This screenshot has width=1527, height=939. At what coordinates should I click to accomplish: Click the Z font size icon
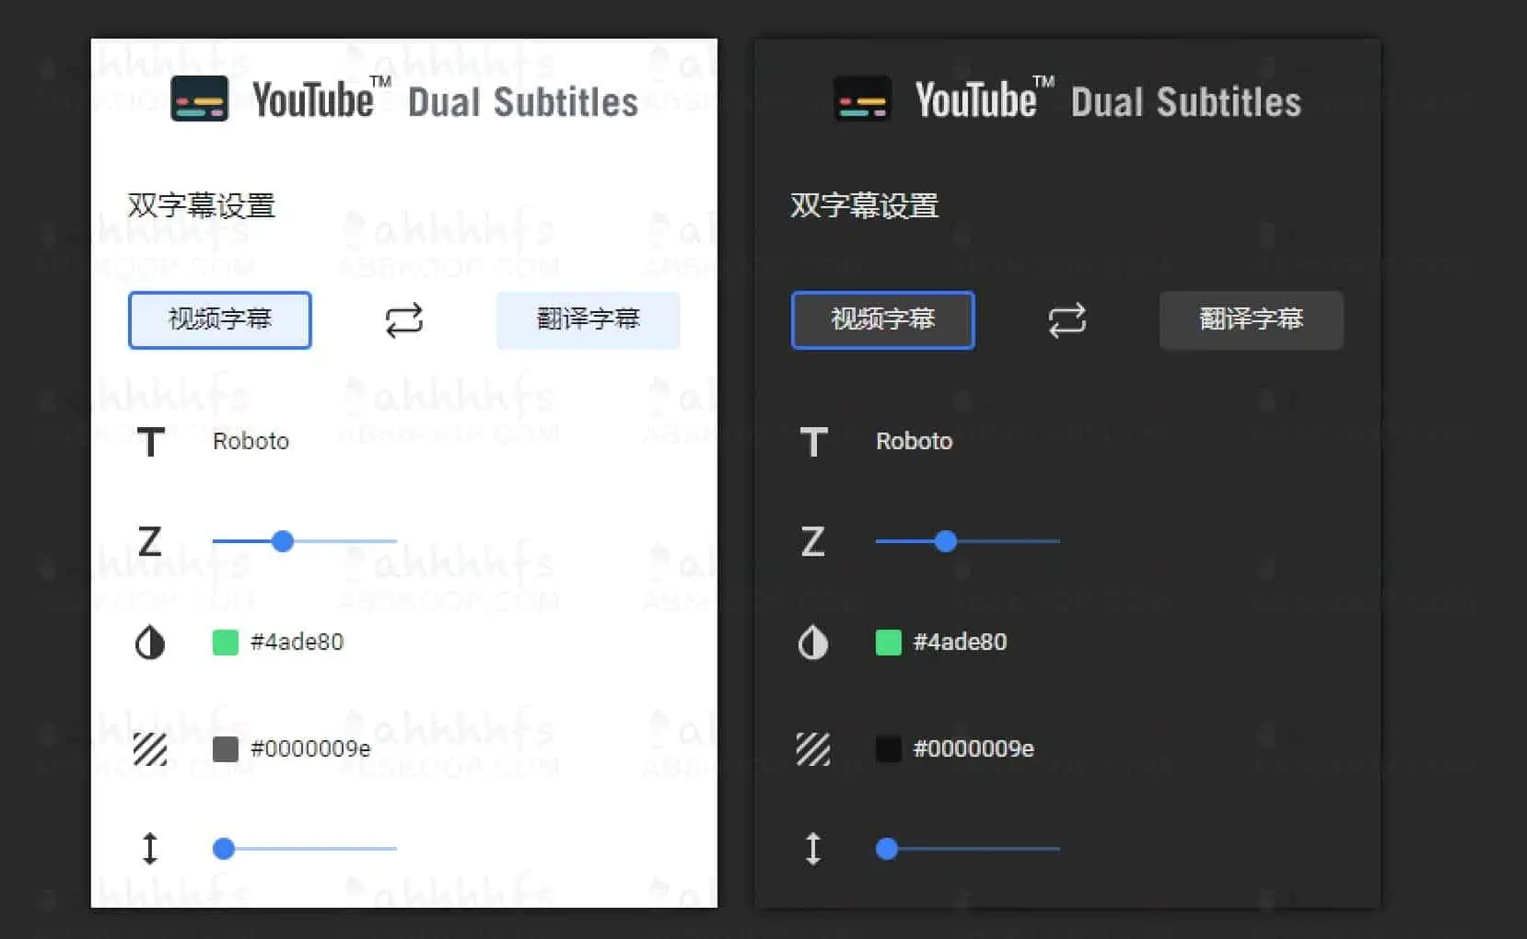(150, 541)
